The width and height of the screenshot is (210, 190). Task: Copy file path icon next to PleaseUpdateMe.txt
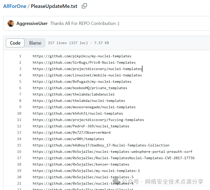coord(84,6)
